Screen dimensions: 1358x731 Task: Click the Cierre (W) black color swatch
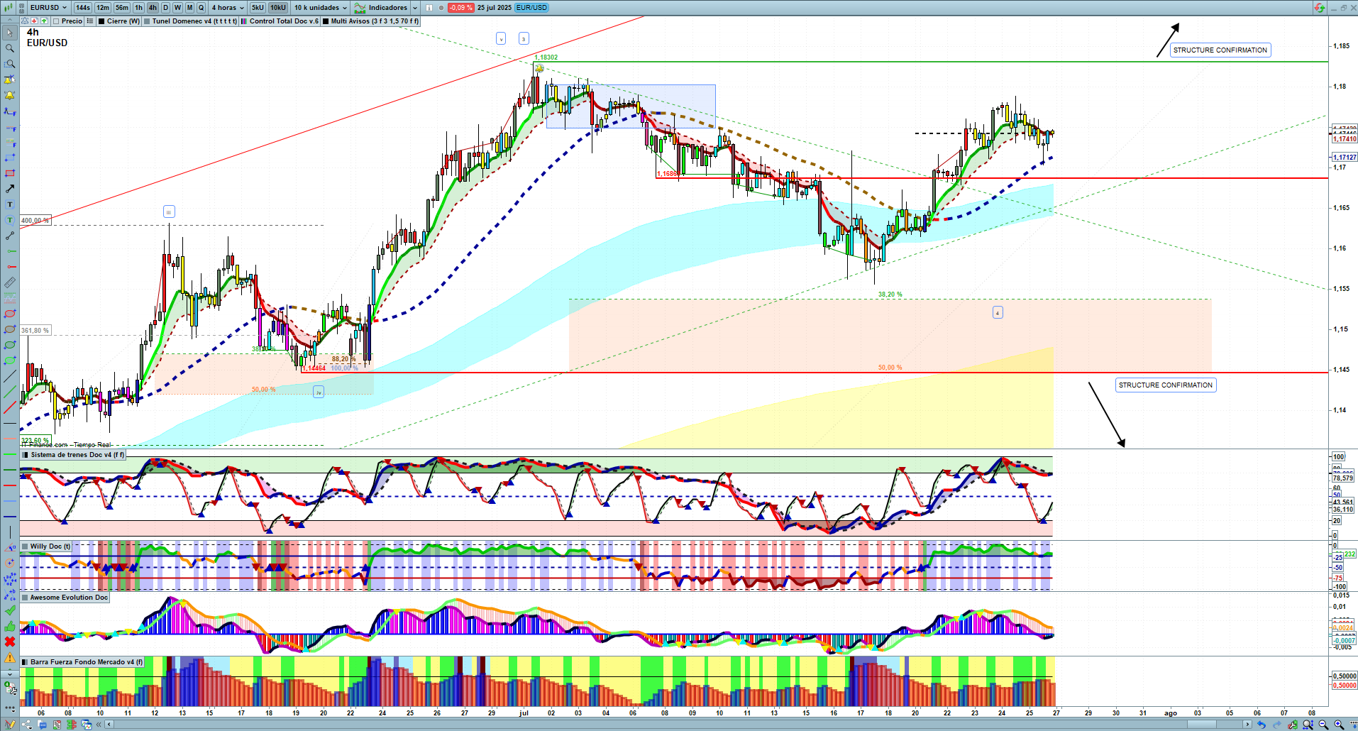pyautogui.click(x=102, y=21)
